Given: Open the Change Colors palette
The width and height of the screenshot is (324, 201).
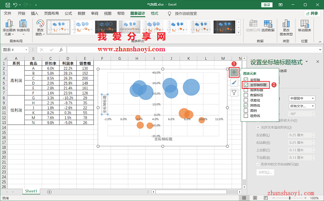Looking at the screenshot, I should tap(40, 28).
